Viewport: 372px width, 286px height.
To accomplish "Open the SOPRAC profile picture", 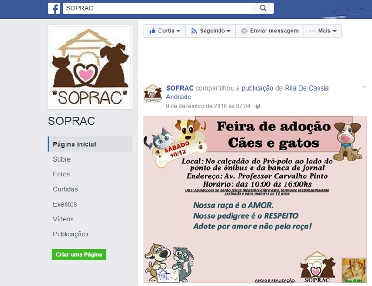I will pyautogui.click(x=90, y=67).
